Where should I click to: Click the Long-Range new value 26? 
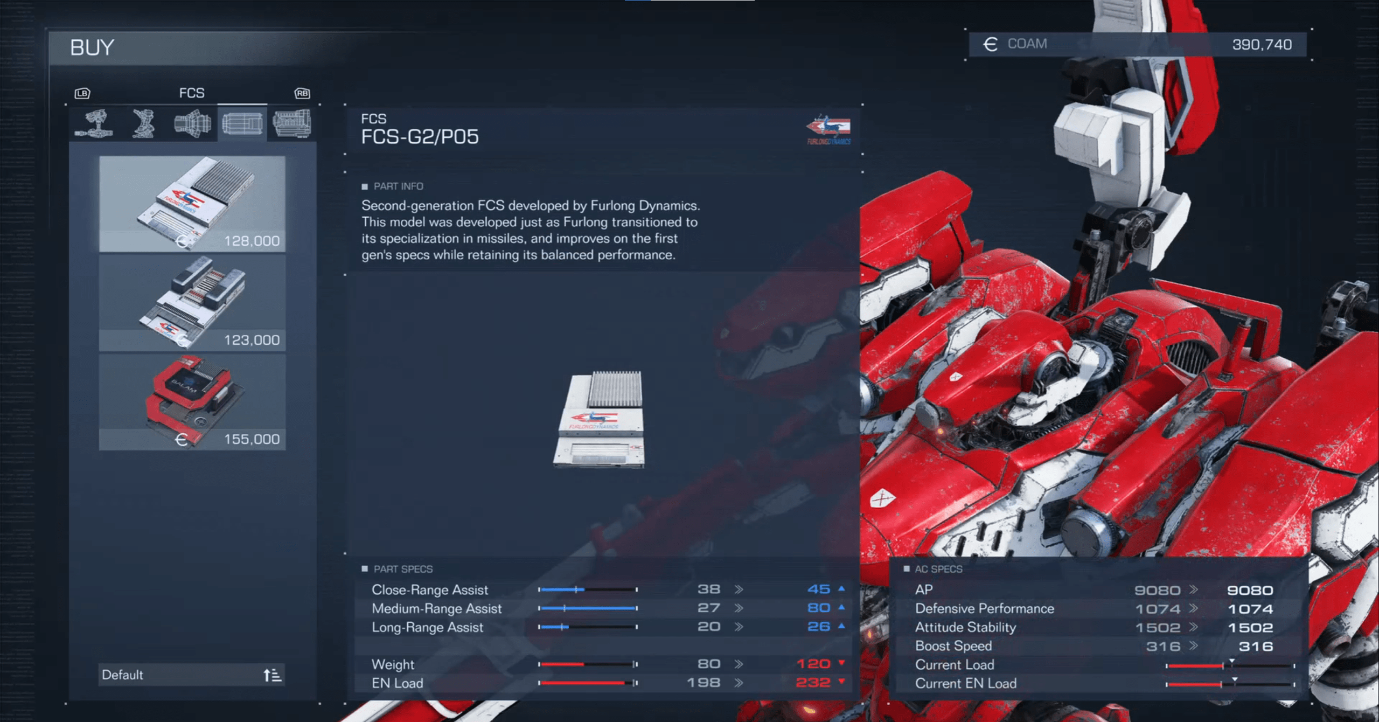(x=819, y=627)
